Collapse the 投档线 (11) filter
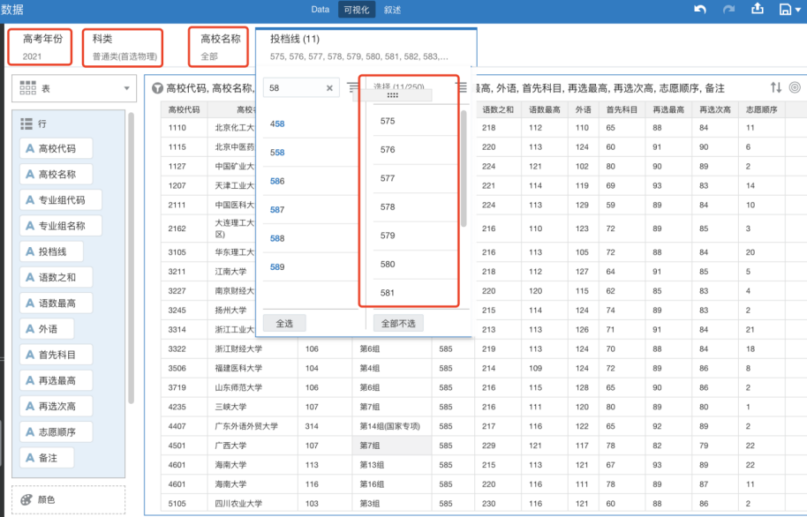The height and width of the screenshot is (517, 807). pyautogui.click(x=366, y=47)
